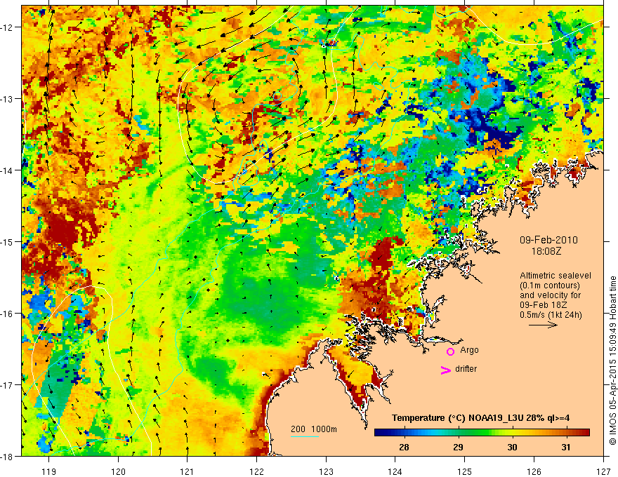The width and height of the screenshot is (618, 477).
Task: Click latitude axis label -13
Action: [x=8, y=99]
